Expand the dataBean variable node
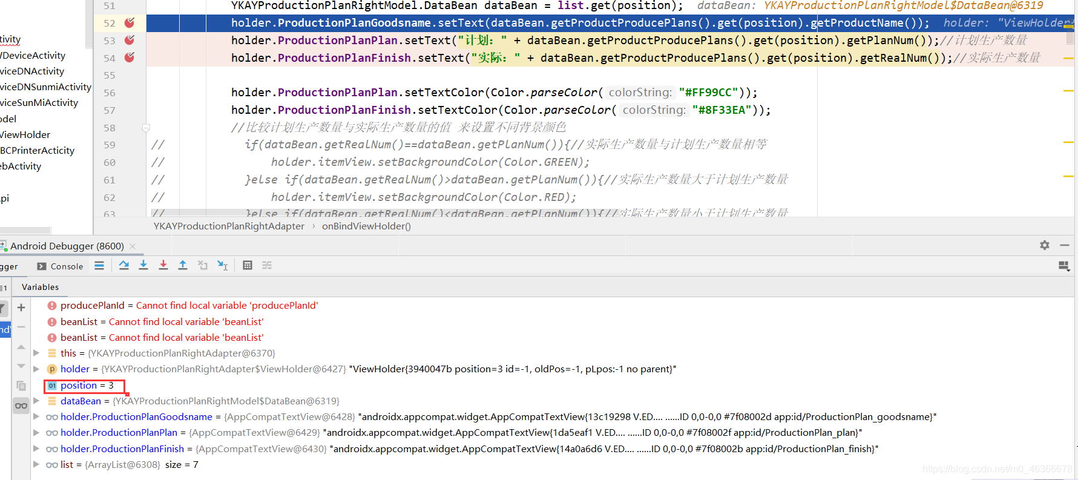This screenshot has width=1078, height=480. tap(36, 401)
